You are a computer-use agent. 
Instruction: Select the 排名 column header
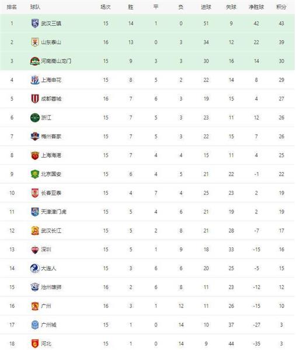pyautogui.click(x=12, y=7)
